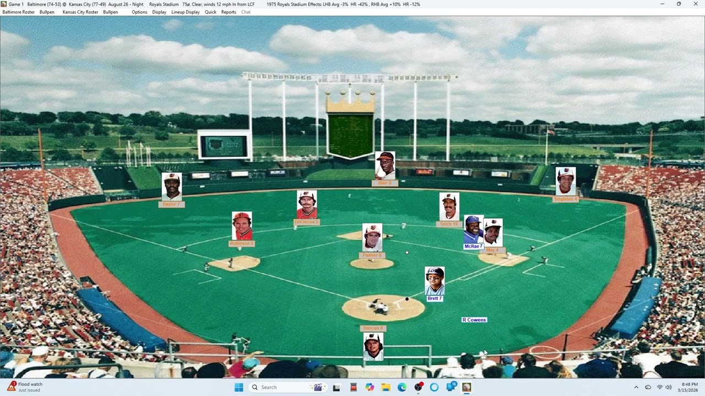Show hidden system tray icons
The height and width of the screenshot is (396, 705).
(636, 387)
